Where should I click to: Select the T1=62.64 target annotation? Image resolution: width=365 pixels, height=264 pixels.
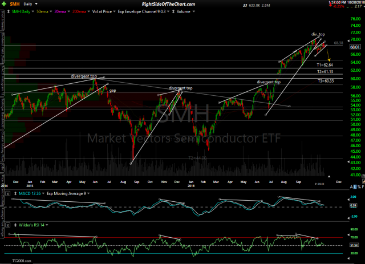(325, 66)
